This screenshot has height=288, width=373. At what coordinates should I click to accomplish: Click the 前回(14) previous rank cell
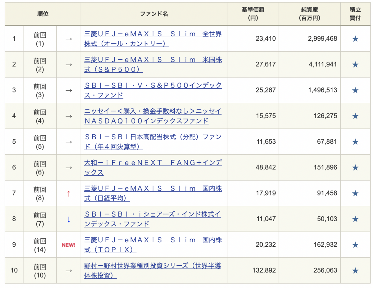coord(40,245)
